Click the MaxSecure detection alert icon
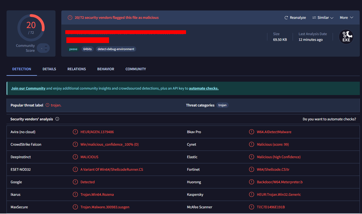Viewport: 362px width, 214px height. pos(75,207)
